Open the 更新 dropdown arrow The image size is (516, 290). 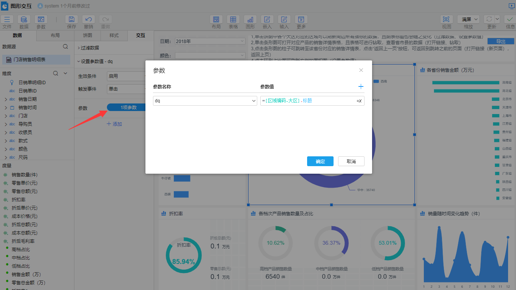(497, 19)
